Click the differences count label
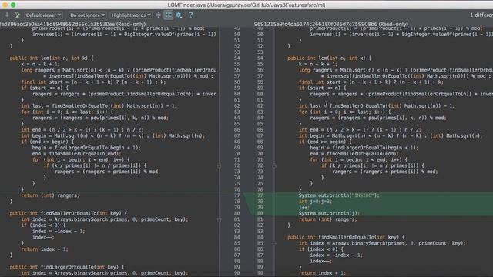 click(481, 15)
